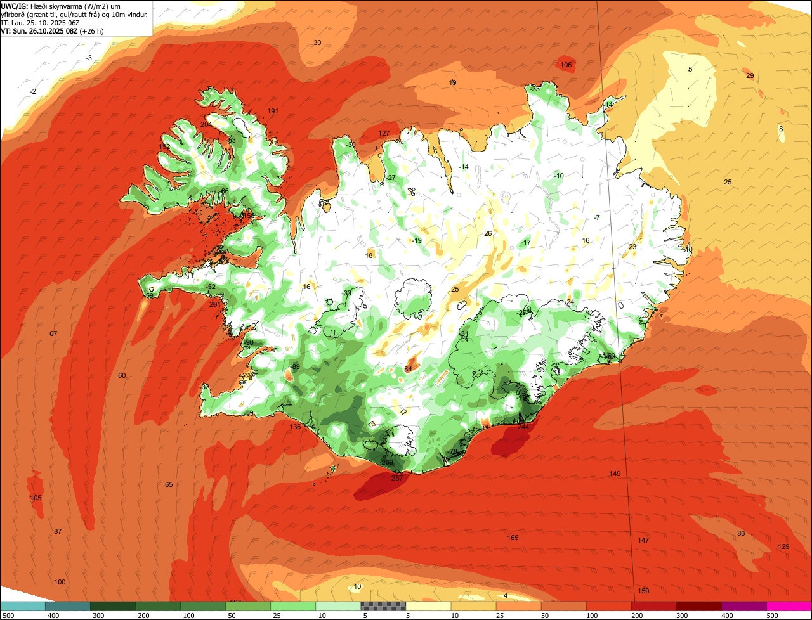Click the map value -33 in west interior
Viewport: 812px width, 620px height.
[x=346, y=293]
